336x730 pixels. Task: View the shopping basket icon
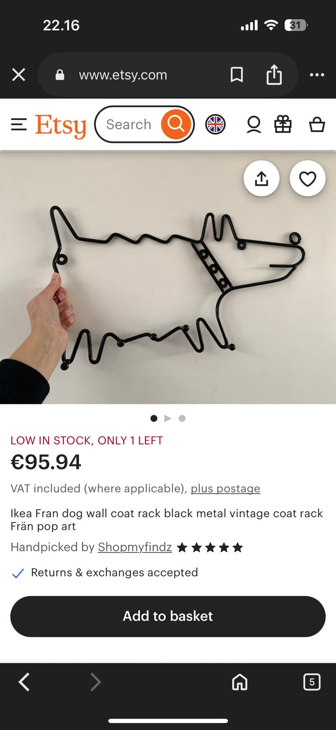pyautogui.click(x=317, y=124)
